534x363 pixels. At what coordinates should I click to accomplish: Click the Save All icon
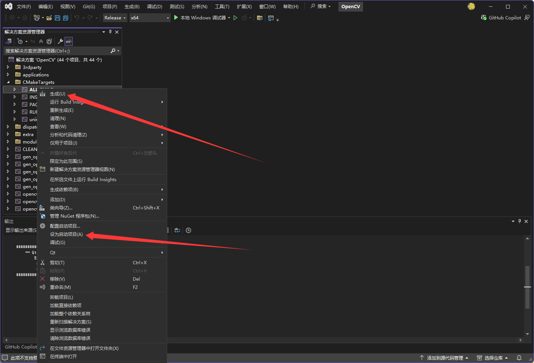click(66, 18)
